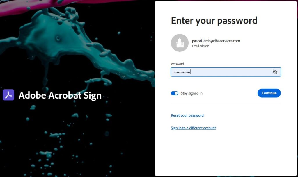Choose Sign in to a different account
298x177 pixels.
point(193,128)
